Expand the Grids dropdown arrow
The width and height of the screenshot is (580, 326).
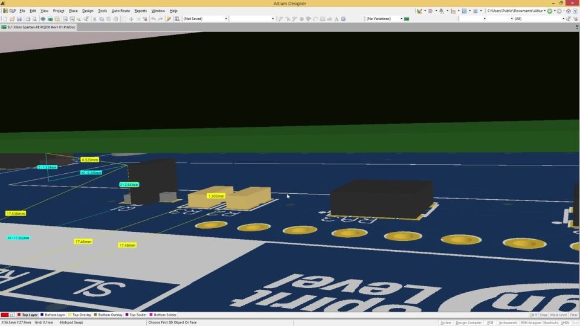click(481, 11)
